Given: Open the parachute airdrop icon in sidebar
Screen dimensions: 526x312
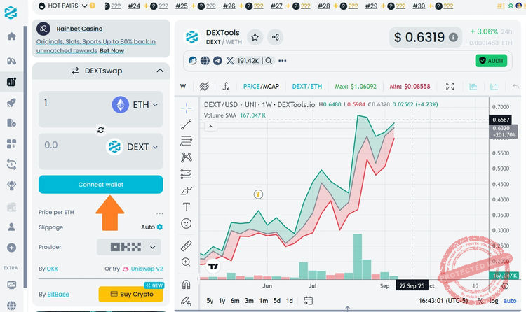Looking at the screenshot, I should click(x=11, y=185).
